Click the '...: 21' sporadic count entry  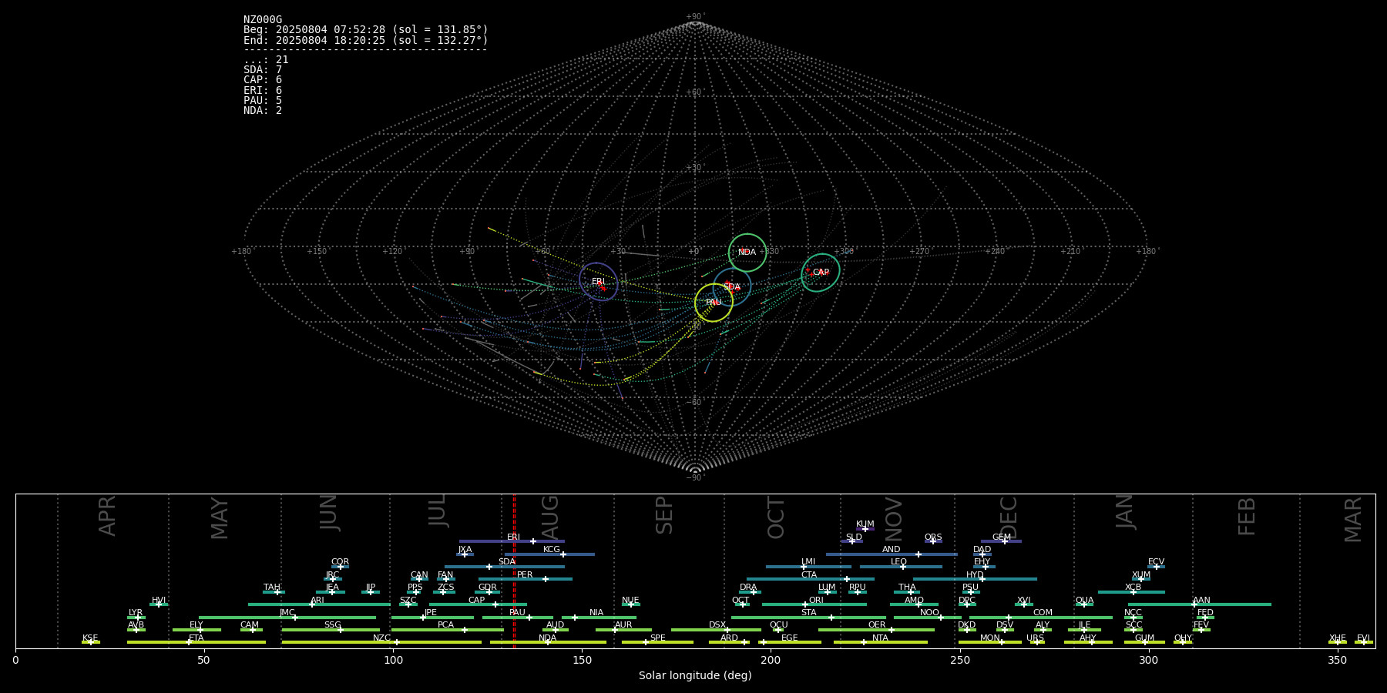(x=266, y=60)
